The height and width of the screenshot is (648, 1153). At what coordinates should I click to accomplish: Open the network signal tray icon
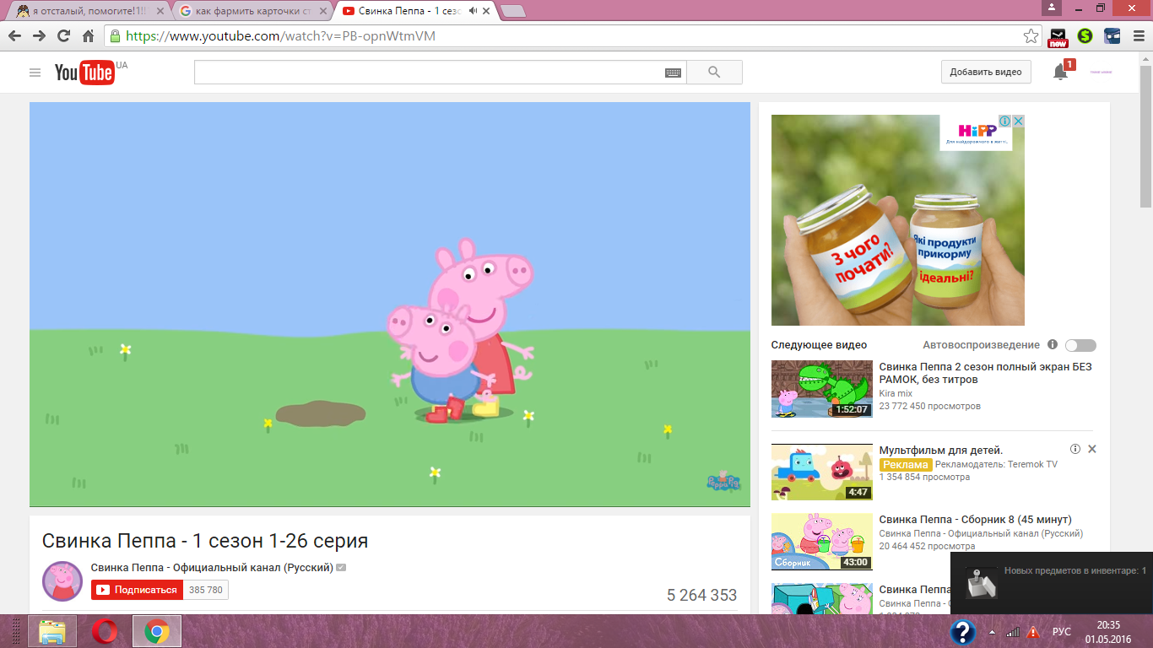click(x=1013, y=632)
